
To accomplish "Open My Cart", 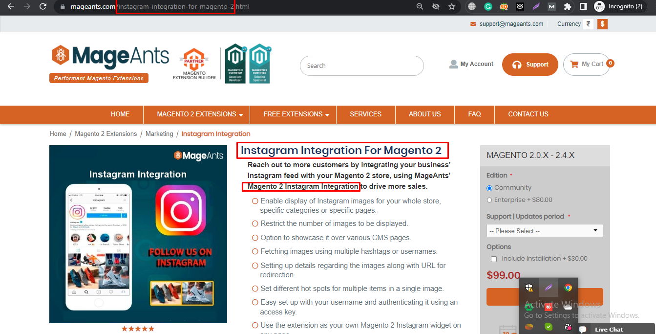I will point(587,65).
